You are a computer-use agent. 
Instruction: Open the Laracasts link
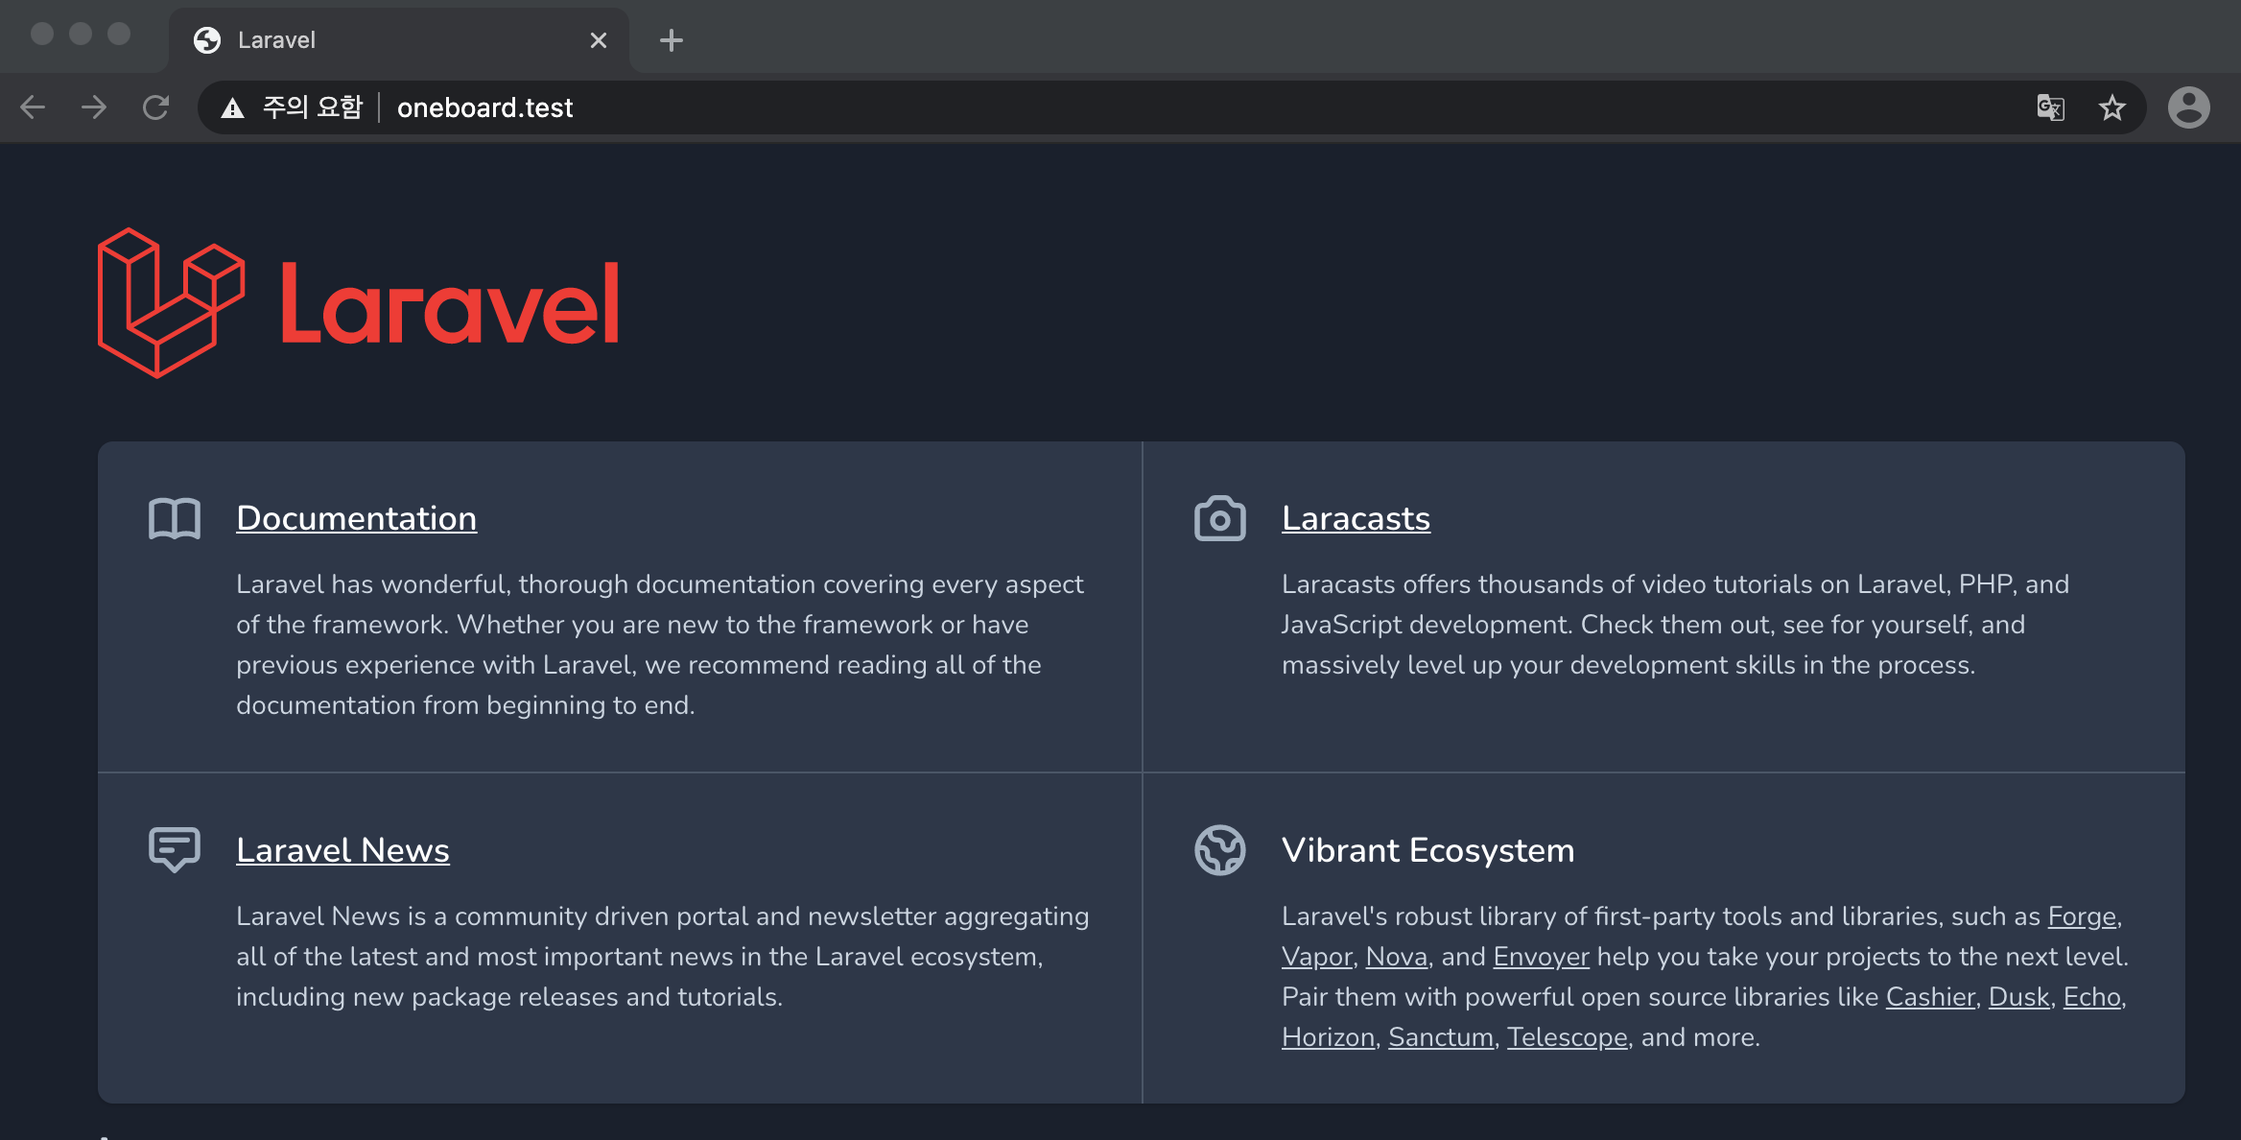point(1356,518)
